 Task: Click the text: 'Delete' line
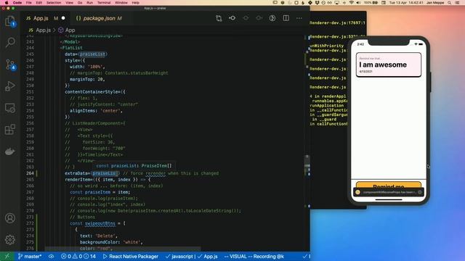point(99,236)
